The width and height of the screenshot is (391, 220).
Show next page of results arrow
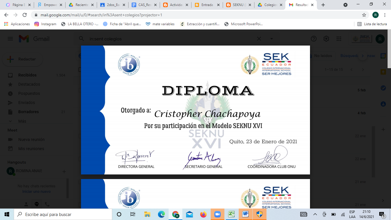363,70
